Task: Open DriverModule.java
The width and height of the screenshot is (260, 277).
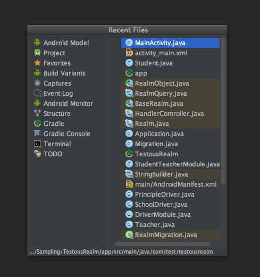Action: pyautogui.click(x=170, y=214)
